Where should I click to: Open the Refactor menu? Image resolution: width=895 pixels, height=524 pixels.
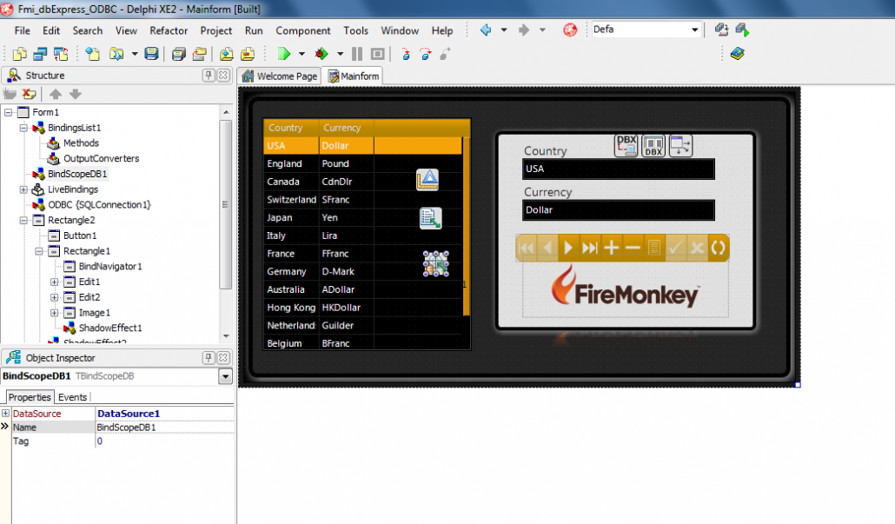tap(168, 30)
